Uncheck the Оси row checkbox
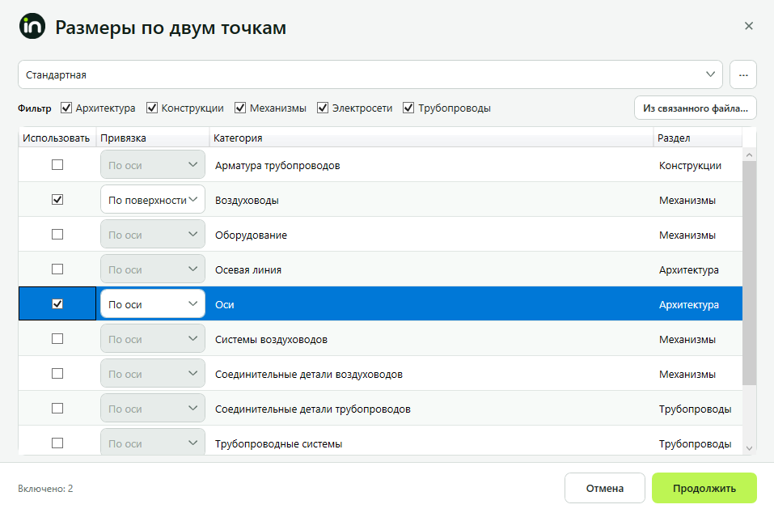 (57, 303)
